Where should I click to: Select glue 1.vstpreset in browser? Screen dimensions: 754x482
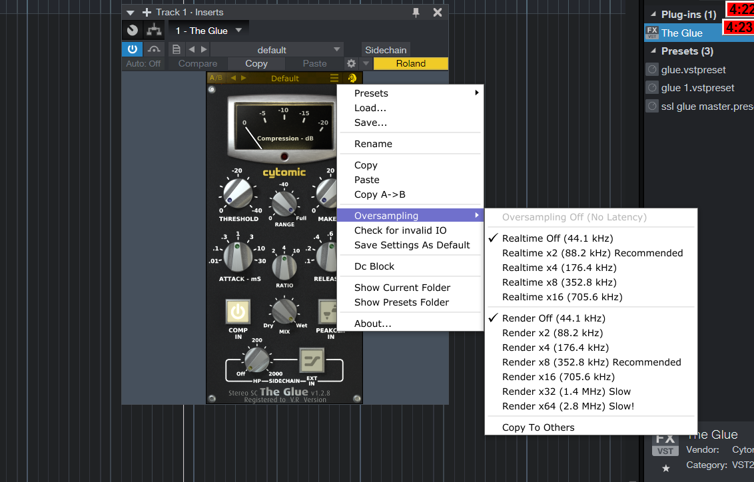point(698,88)
